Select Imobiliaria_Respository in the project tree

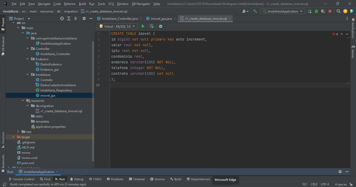click(x=54, y=90)
